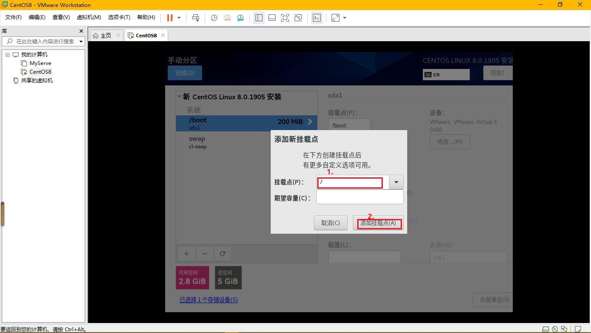Click the message log status bar icon

pos(578,329)
